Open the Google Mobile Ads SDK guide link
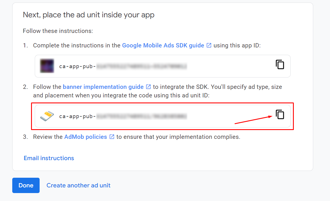The height and width of the screenshot is (201, 330). 163,45
